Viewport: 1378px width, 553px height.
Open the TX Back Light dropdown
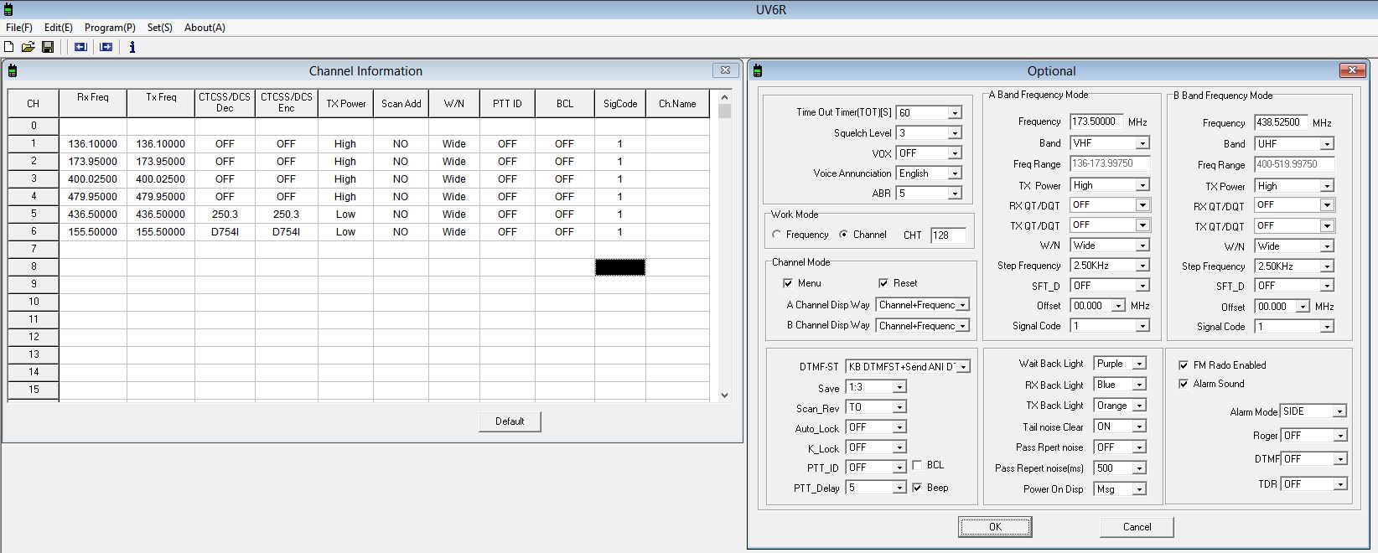(1139, 406)
